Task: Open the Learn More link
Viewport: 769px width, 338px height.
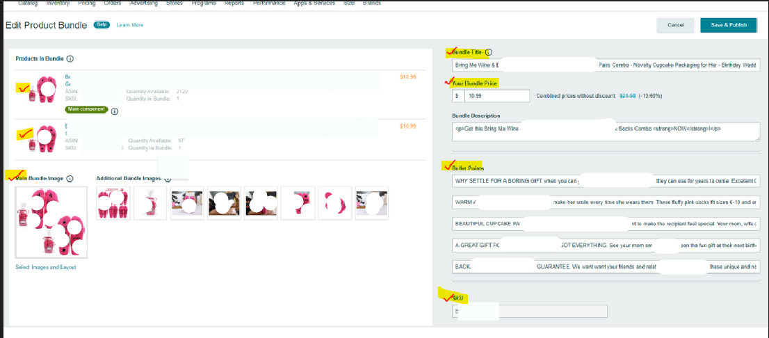Action: pyautogui.click(x=130, y=25)
